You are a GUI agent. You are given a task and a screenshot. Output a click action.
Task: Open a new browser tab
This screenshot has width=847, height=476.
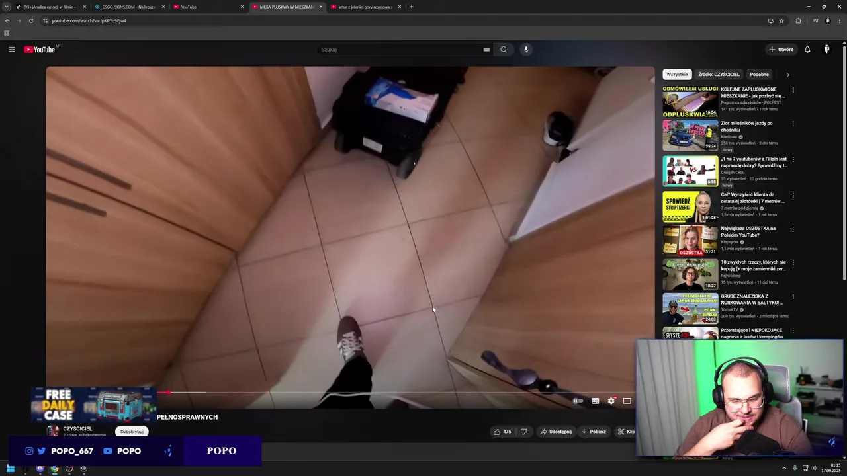[x=412, y=7]
